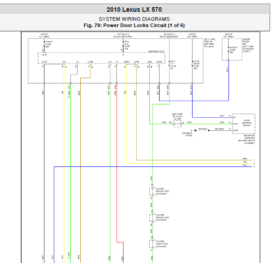The image size is (271, 263).
Task: Click the LGND terminal label
Action: pyautogui.click(x=90, y=62)
